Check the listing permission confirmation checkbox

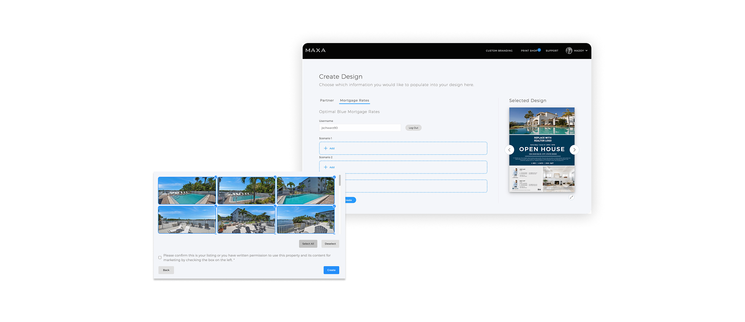pos(160,258)
